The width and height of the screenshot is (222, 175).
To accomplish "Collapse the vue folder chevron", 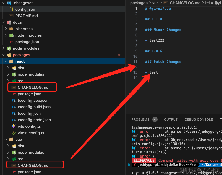I will click(6, 139).
